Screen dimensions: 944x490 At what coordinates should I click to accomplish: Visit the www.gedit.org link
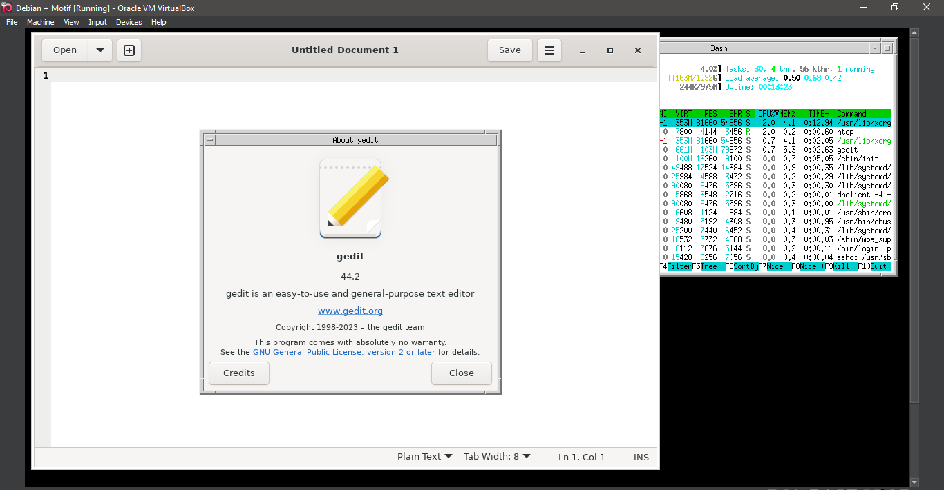350,311
